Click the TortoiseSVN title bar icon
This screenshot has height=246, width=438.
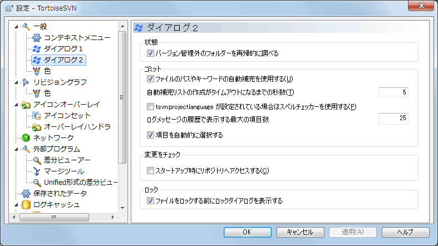9,8
